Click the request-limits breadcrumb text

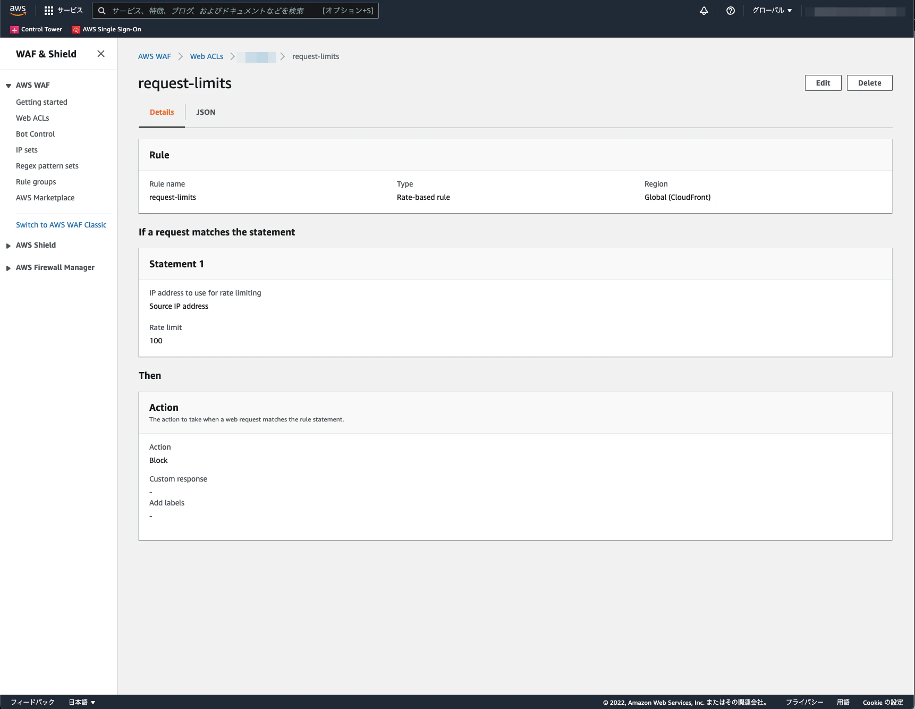[x=316, y=56]
